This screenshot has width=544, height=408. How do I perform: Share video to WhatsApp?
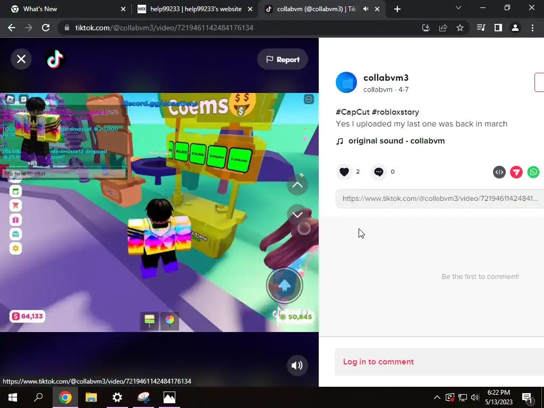(x=533, y=172)
